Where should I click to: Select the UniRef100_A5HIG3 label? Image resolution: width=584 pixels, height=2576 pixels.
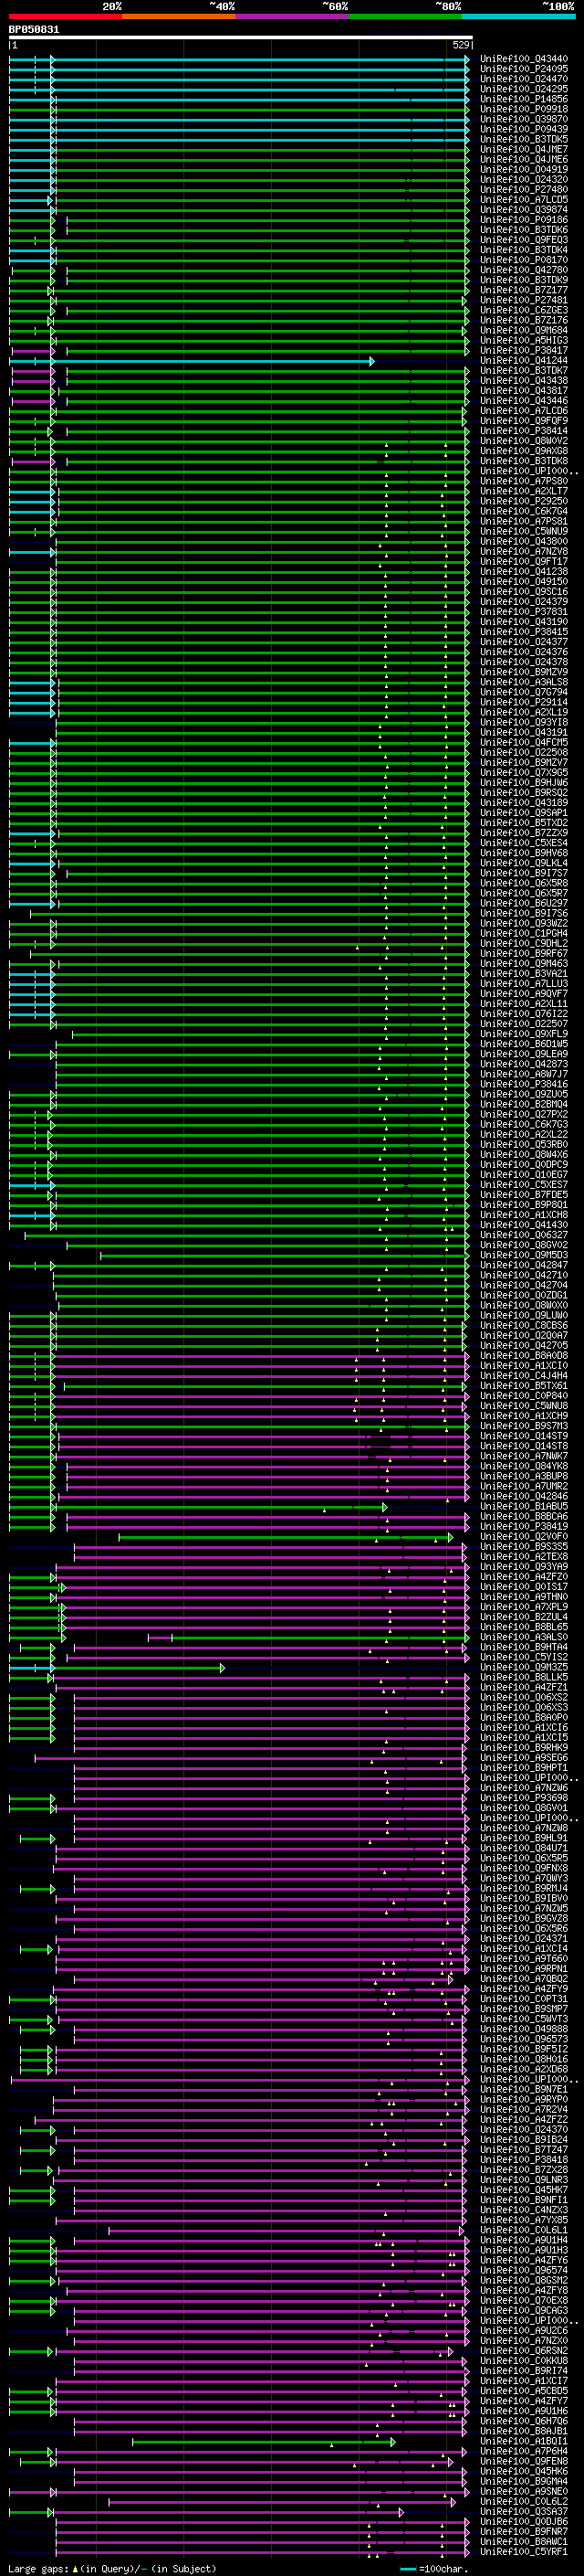(x=524, y=340)
